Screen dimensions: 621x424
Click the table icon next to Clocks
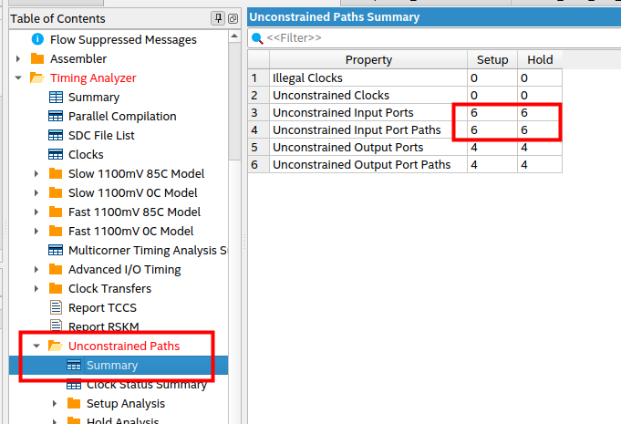click(56, 154)
